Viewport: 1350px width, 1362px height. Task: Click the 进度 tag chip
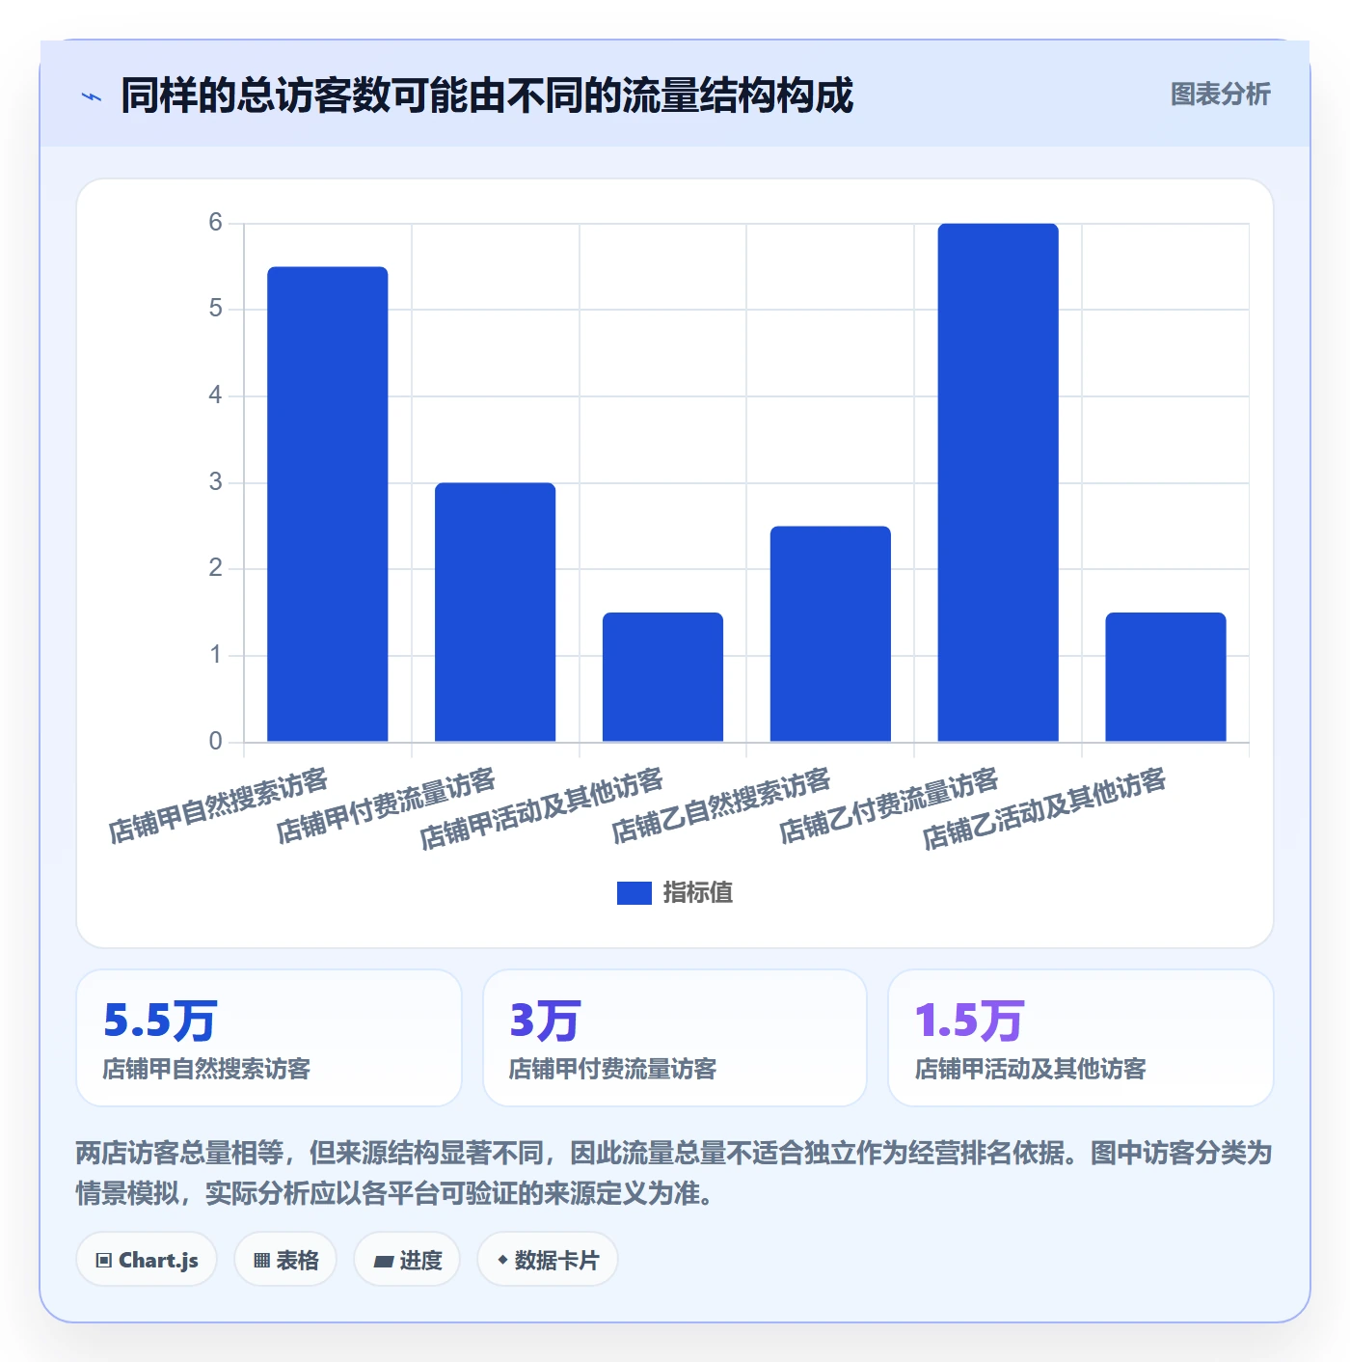coord(407,1260)
